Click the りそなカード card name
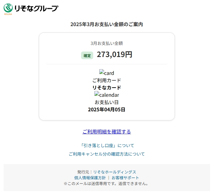The width and height of the screenshot is (214, 192). [x=107, y=88]
